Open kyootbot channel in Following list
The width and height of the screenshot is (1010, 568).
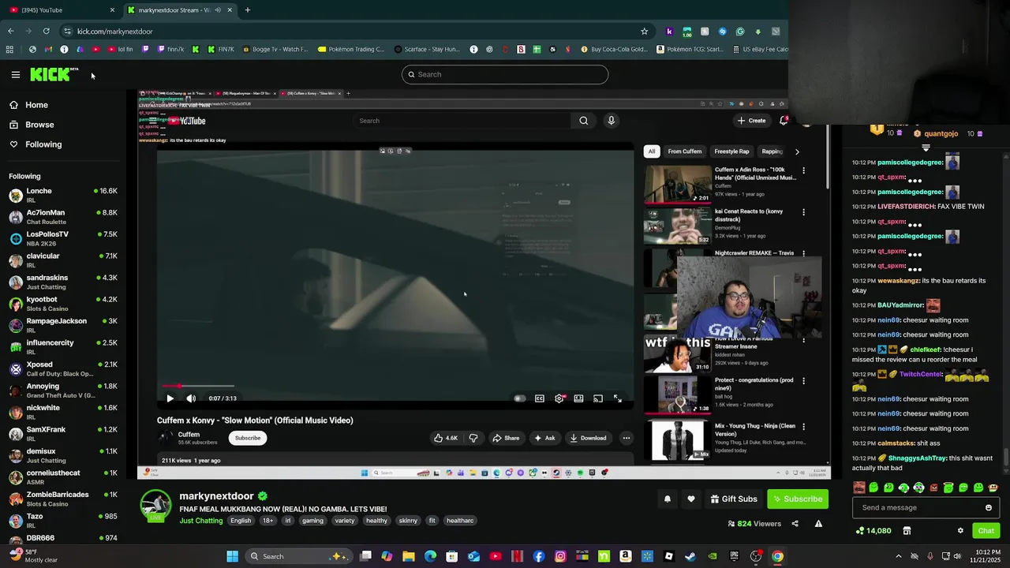click(x=63, y=304)
